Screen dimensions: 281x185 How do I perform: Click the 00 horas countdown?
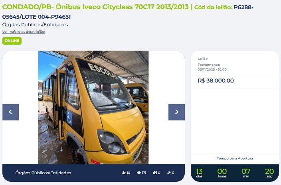point(222,173)
